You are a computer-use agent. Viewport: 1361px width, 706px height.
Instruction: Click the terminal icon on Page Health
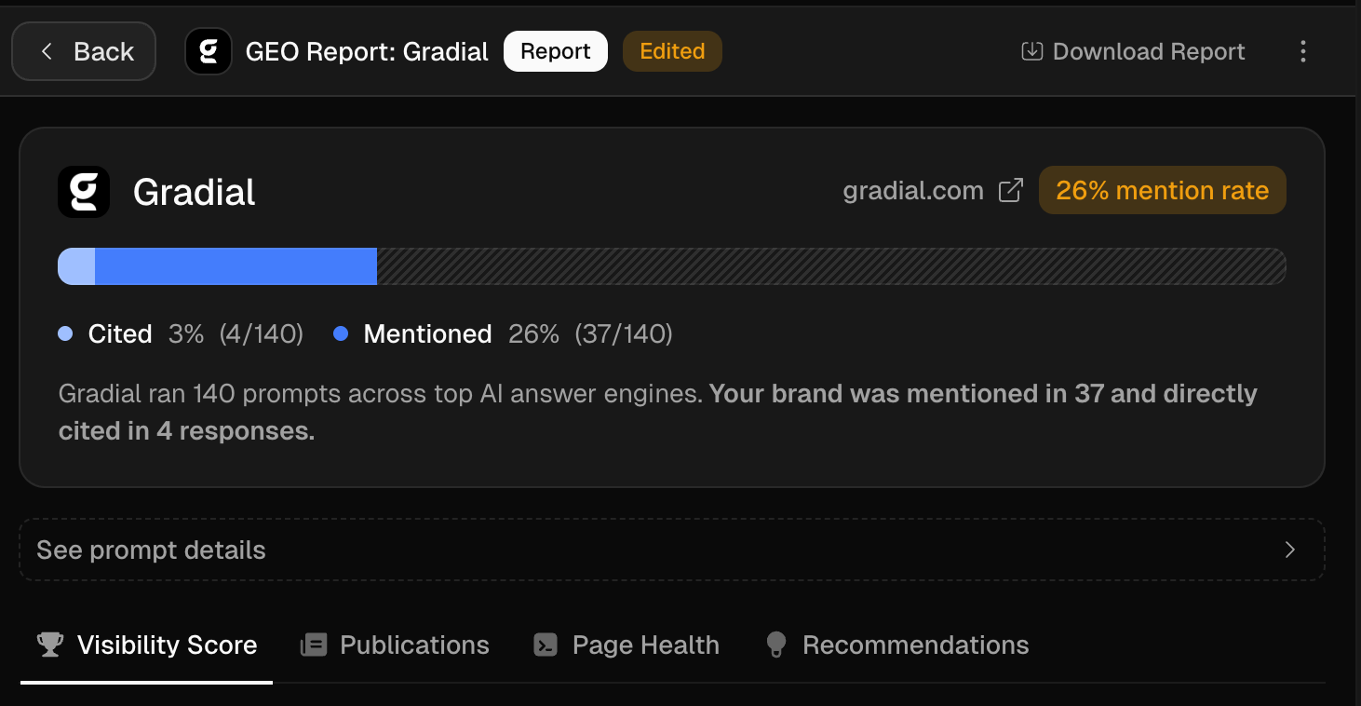pyautogui.click(x=546, y=645)
